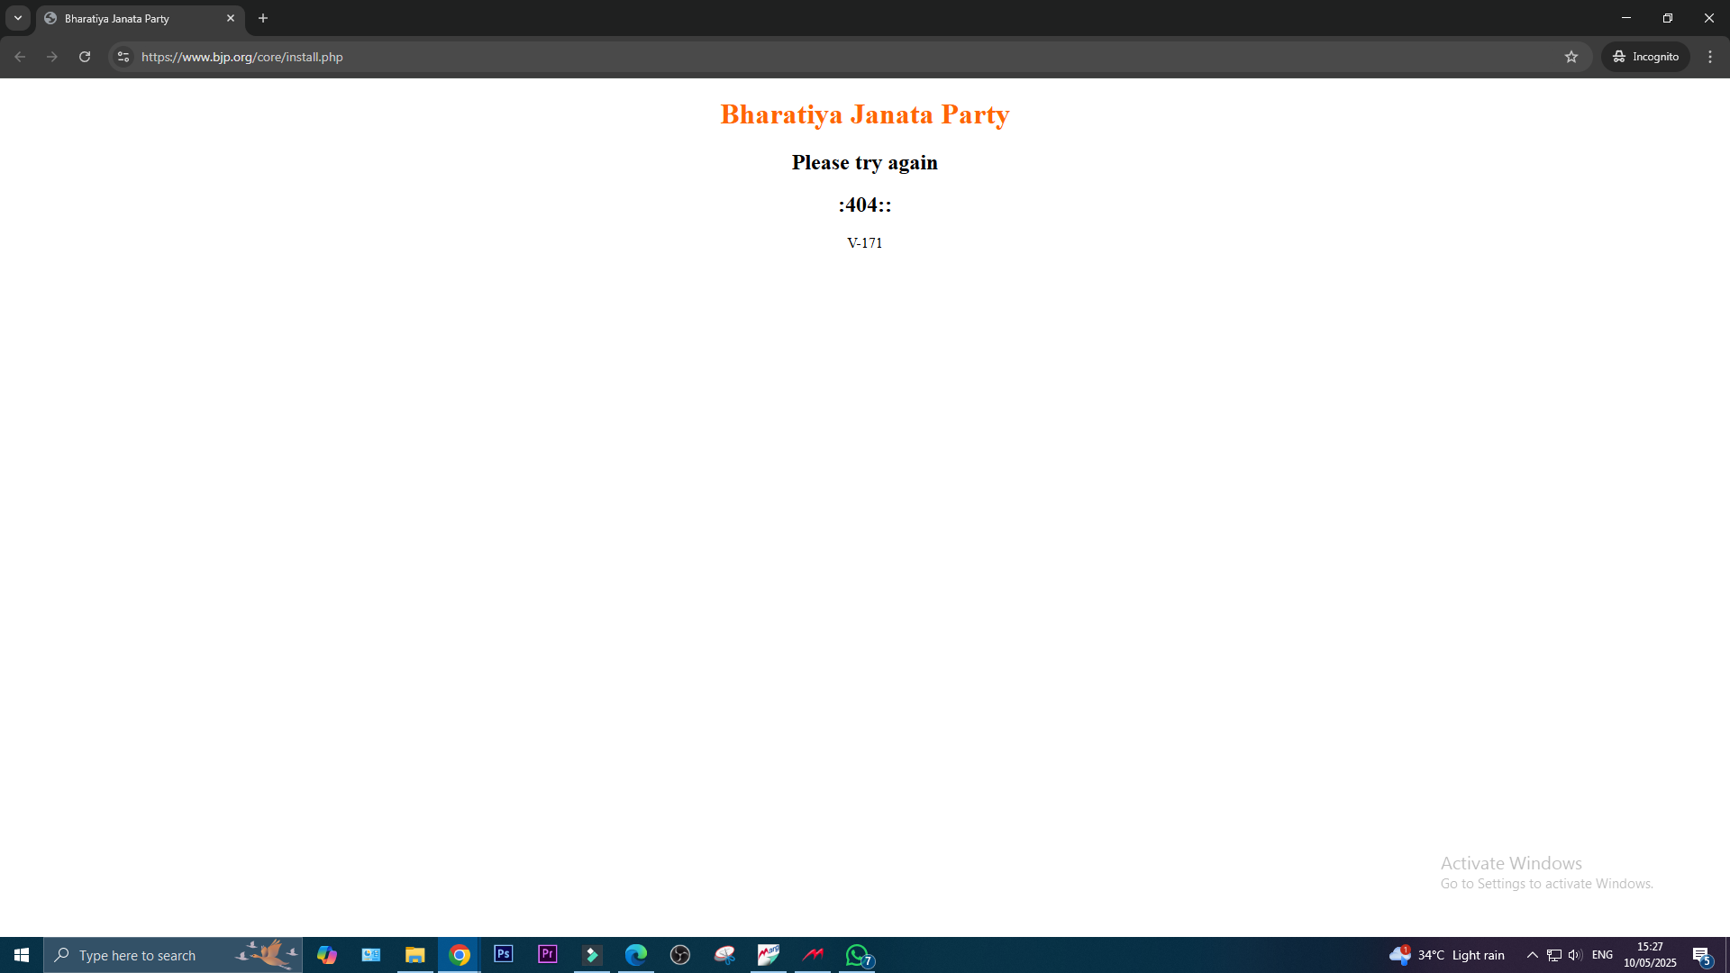Open Photoshop from the taskbar
The height and width of the screenshot is (973, 1730).
click(x=503, y=954)
